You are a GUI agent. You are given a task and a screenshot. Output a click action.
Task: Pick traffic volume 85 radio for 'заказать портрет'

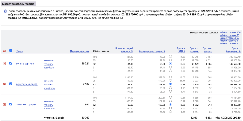click(170, 101)
